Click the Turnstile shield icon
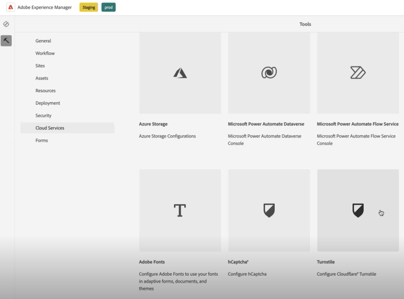The height and width of the screenshot is (299, 404). [358, 210]
